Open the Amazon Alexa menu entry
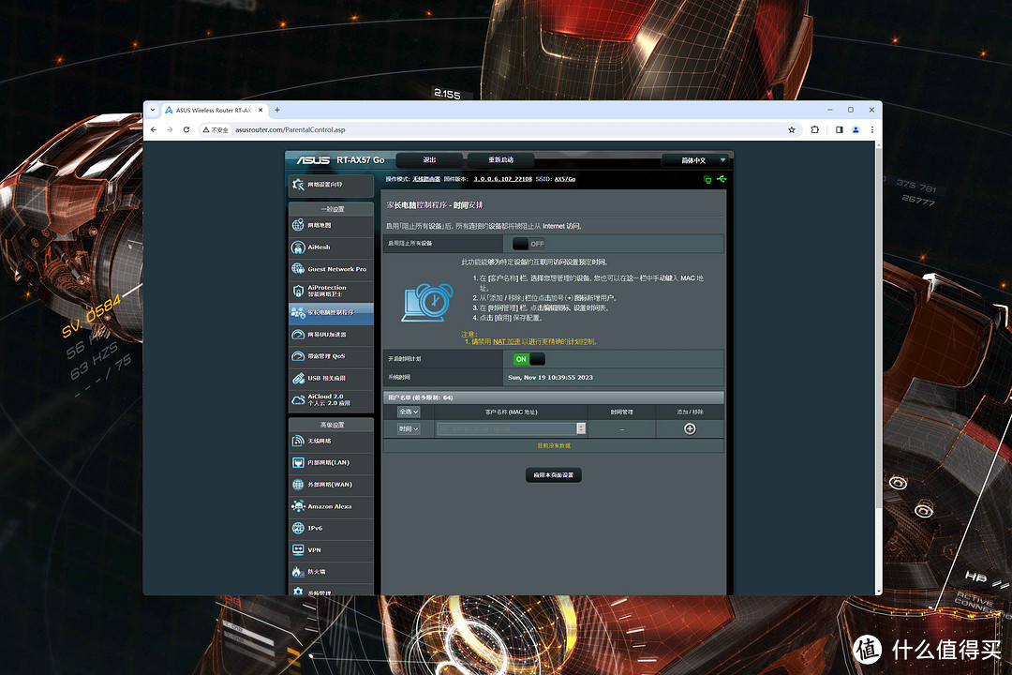Image resolution: width=1012 pixels, height=675 pixels. (329, 506)
